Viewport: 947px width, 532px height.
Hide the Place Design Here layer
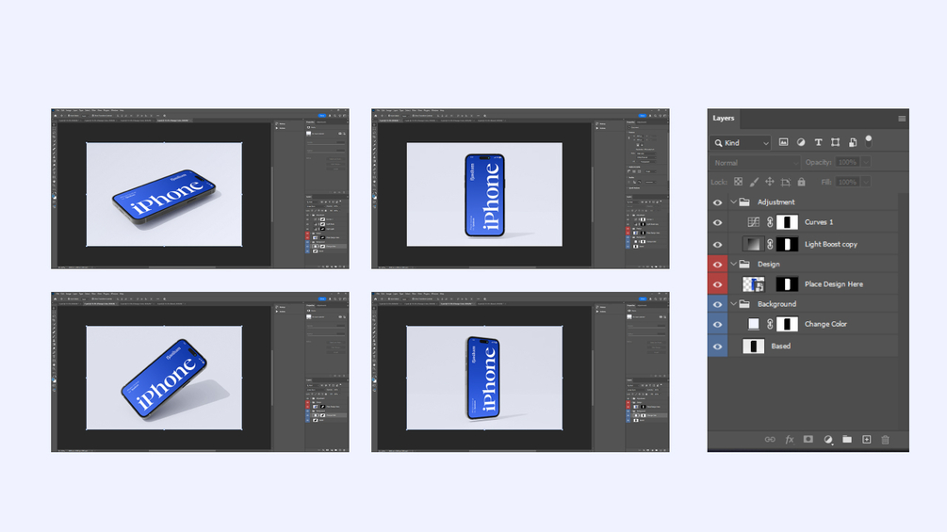pyautogui.click(x=717, y=284)
